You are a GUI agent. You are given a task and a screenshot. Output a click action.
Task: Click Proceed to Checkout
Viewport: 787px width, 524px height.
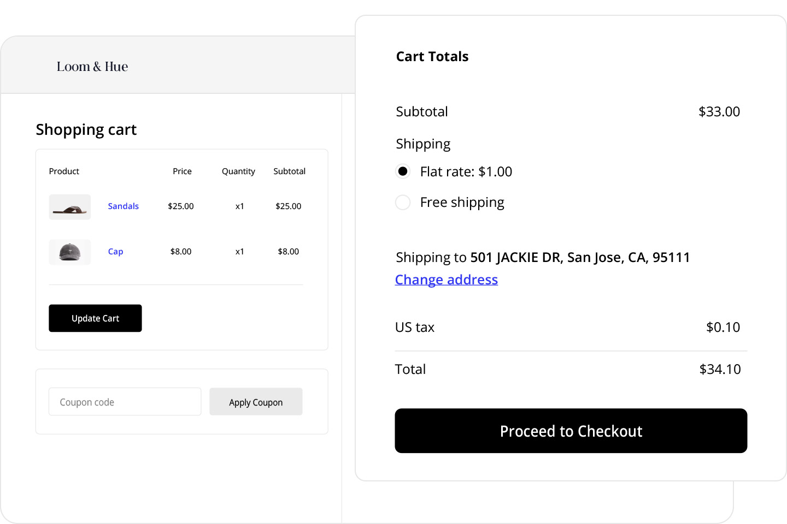coord(571,431)
